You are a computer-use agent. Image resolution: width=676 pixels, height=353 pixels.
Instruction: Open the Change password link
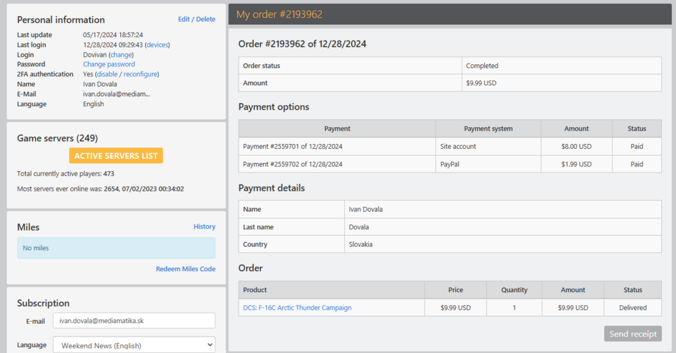tap(109, 64)
